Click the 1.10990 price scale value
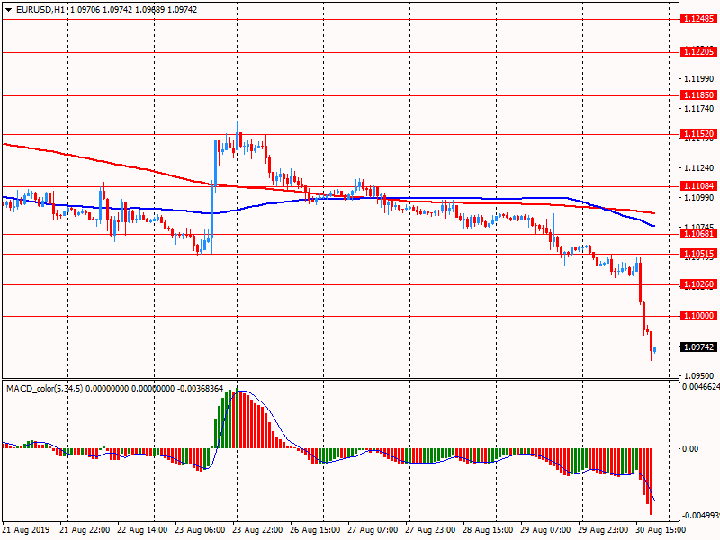This screenshot has height=540, width=720. tap(699, 198)
